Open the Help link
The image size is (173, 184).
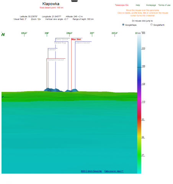pos(138,5)
